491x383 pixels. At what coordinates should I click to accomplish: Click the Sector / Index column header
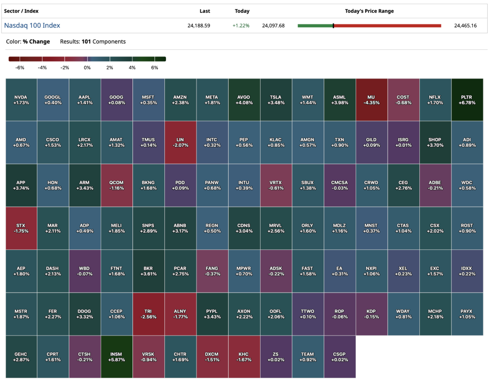point(21,11)
